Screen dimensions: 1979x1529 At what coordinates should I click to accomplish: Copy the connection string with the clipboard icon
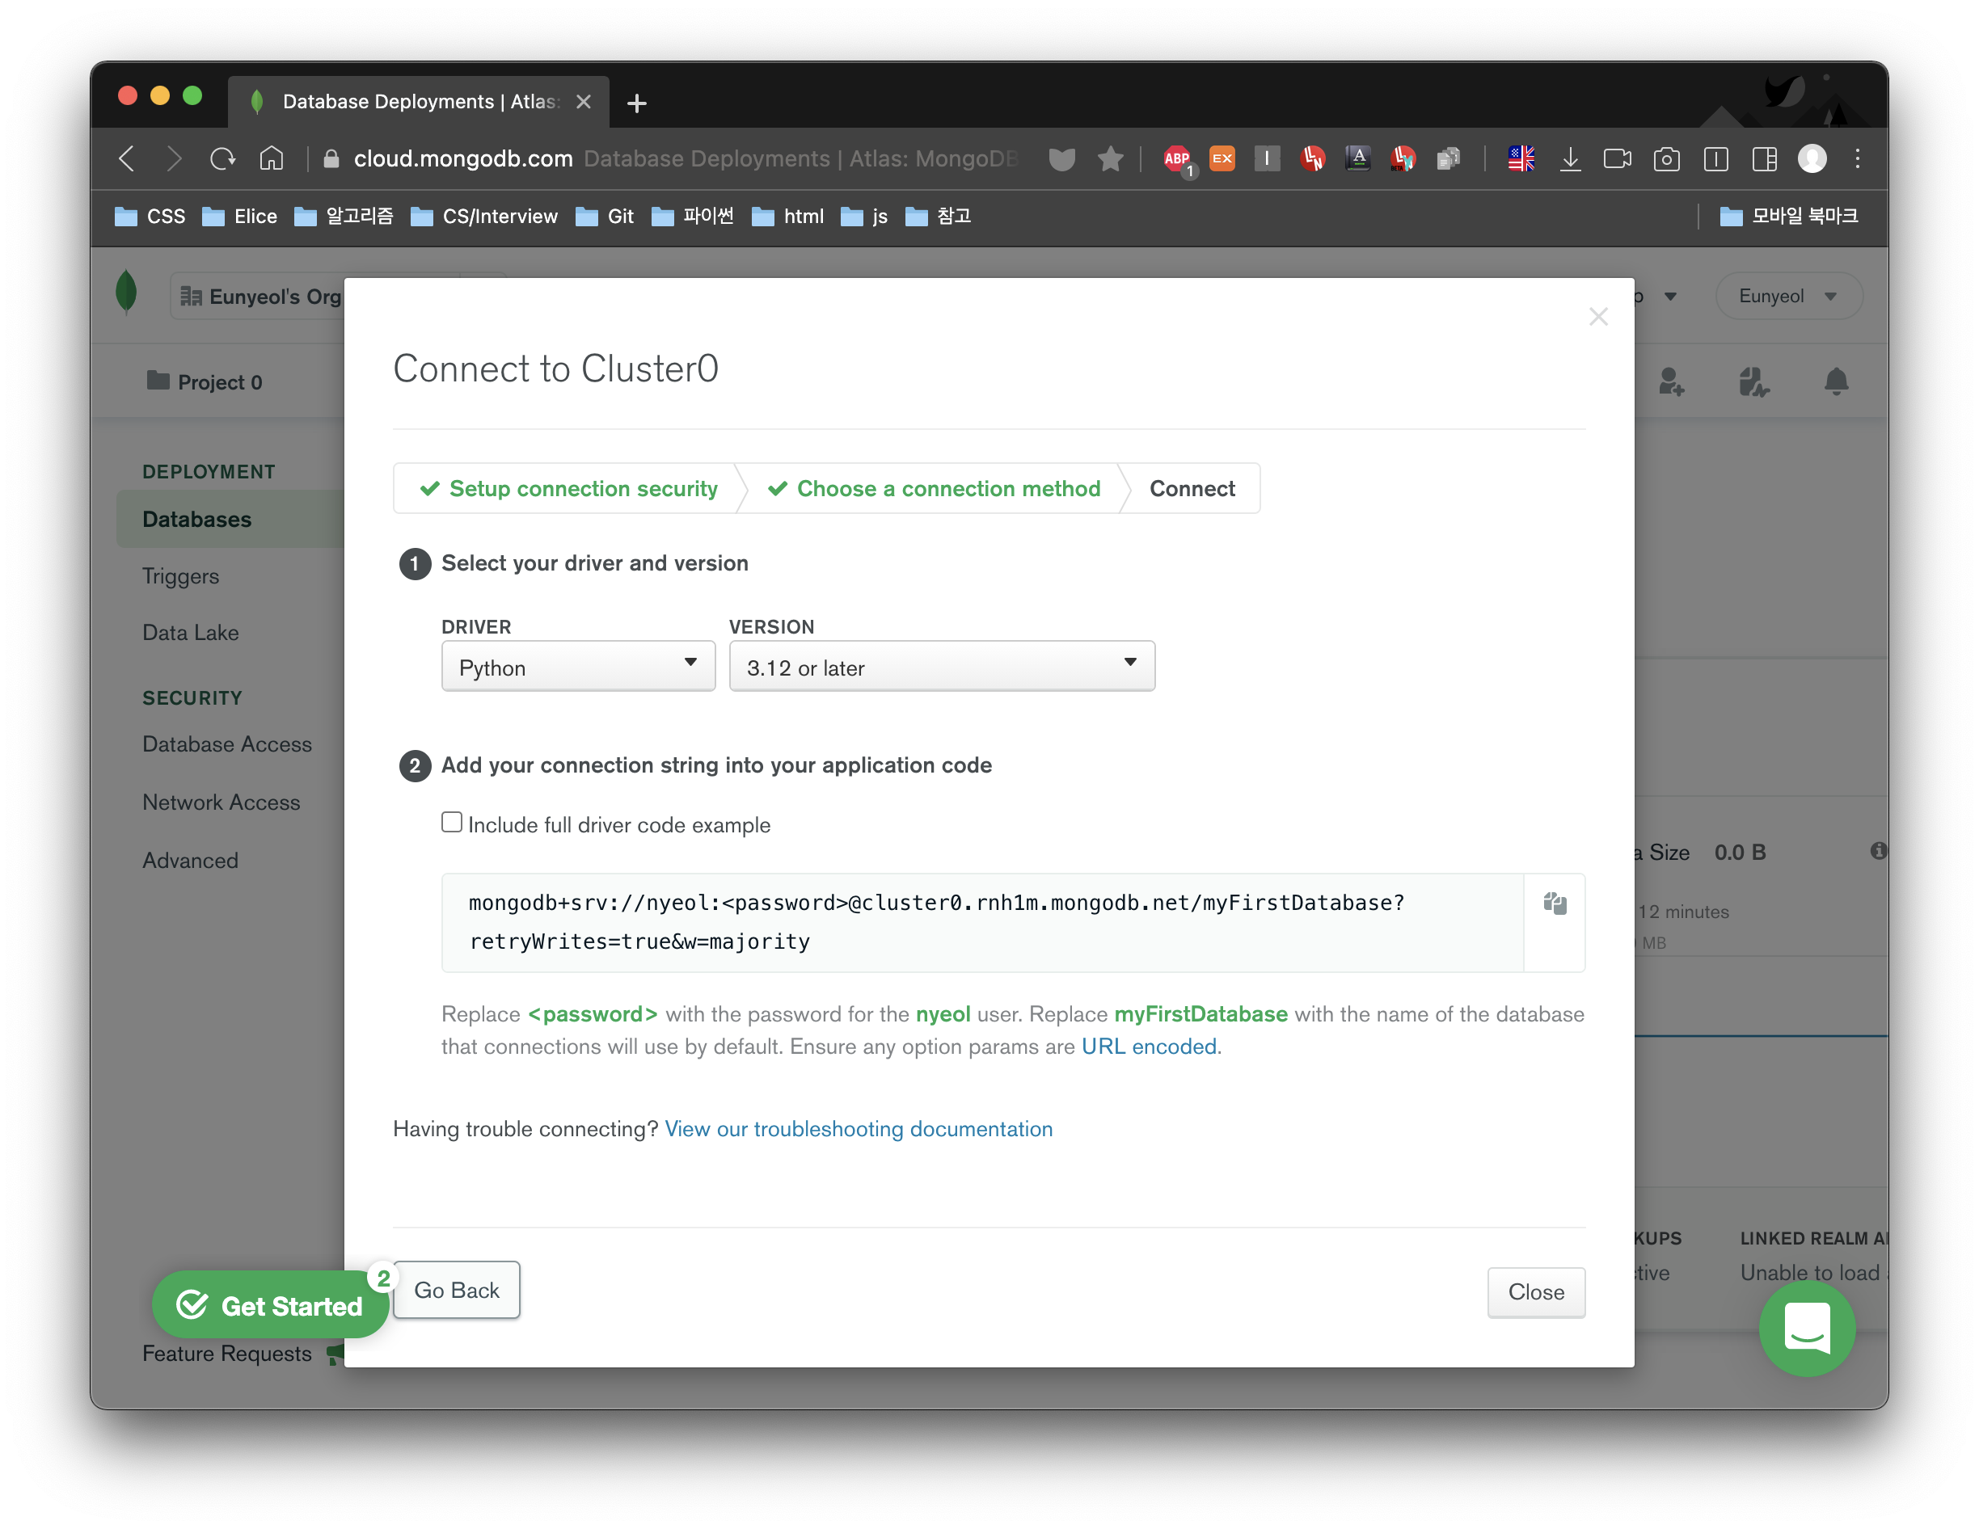pyautogui.click(x=1554, y=903)
